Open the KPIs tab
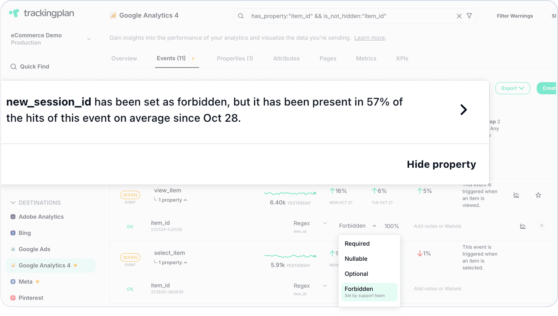This screenshot has height=316, width=558. (402, 58)
